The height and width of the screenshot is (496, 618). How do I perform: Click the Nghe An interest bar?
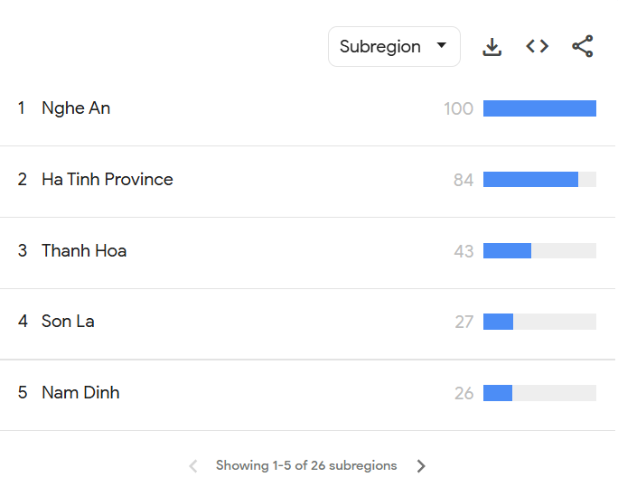click(x=539, y=108)
